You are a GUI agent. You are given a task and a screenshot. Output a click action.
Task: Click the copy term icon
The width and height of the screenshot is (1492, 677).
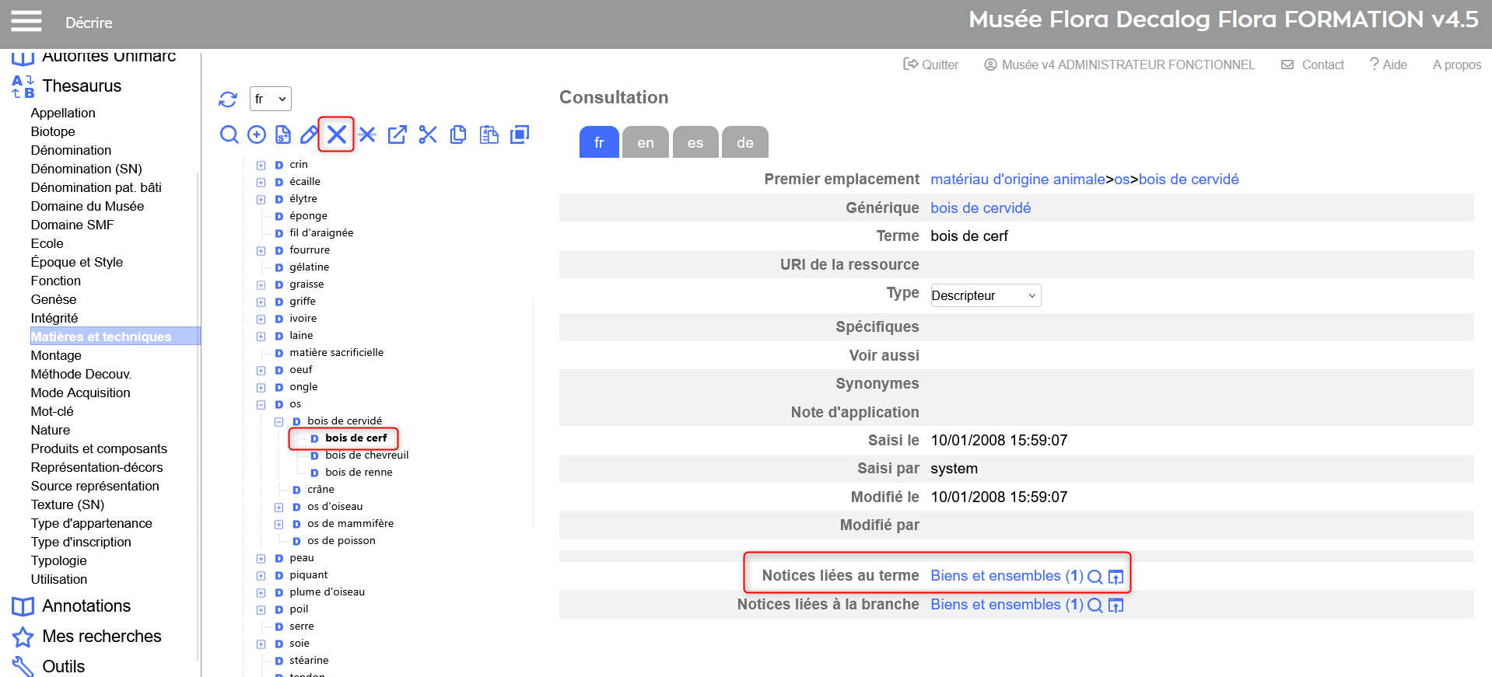point(458,135)
